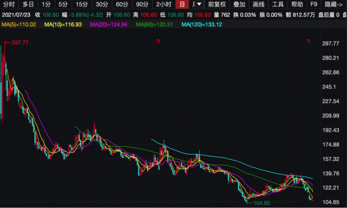This screenshot has height=208, width=347.
Task: Select the 90分 period
Action: [142, 4]
